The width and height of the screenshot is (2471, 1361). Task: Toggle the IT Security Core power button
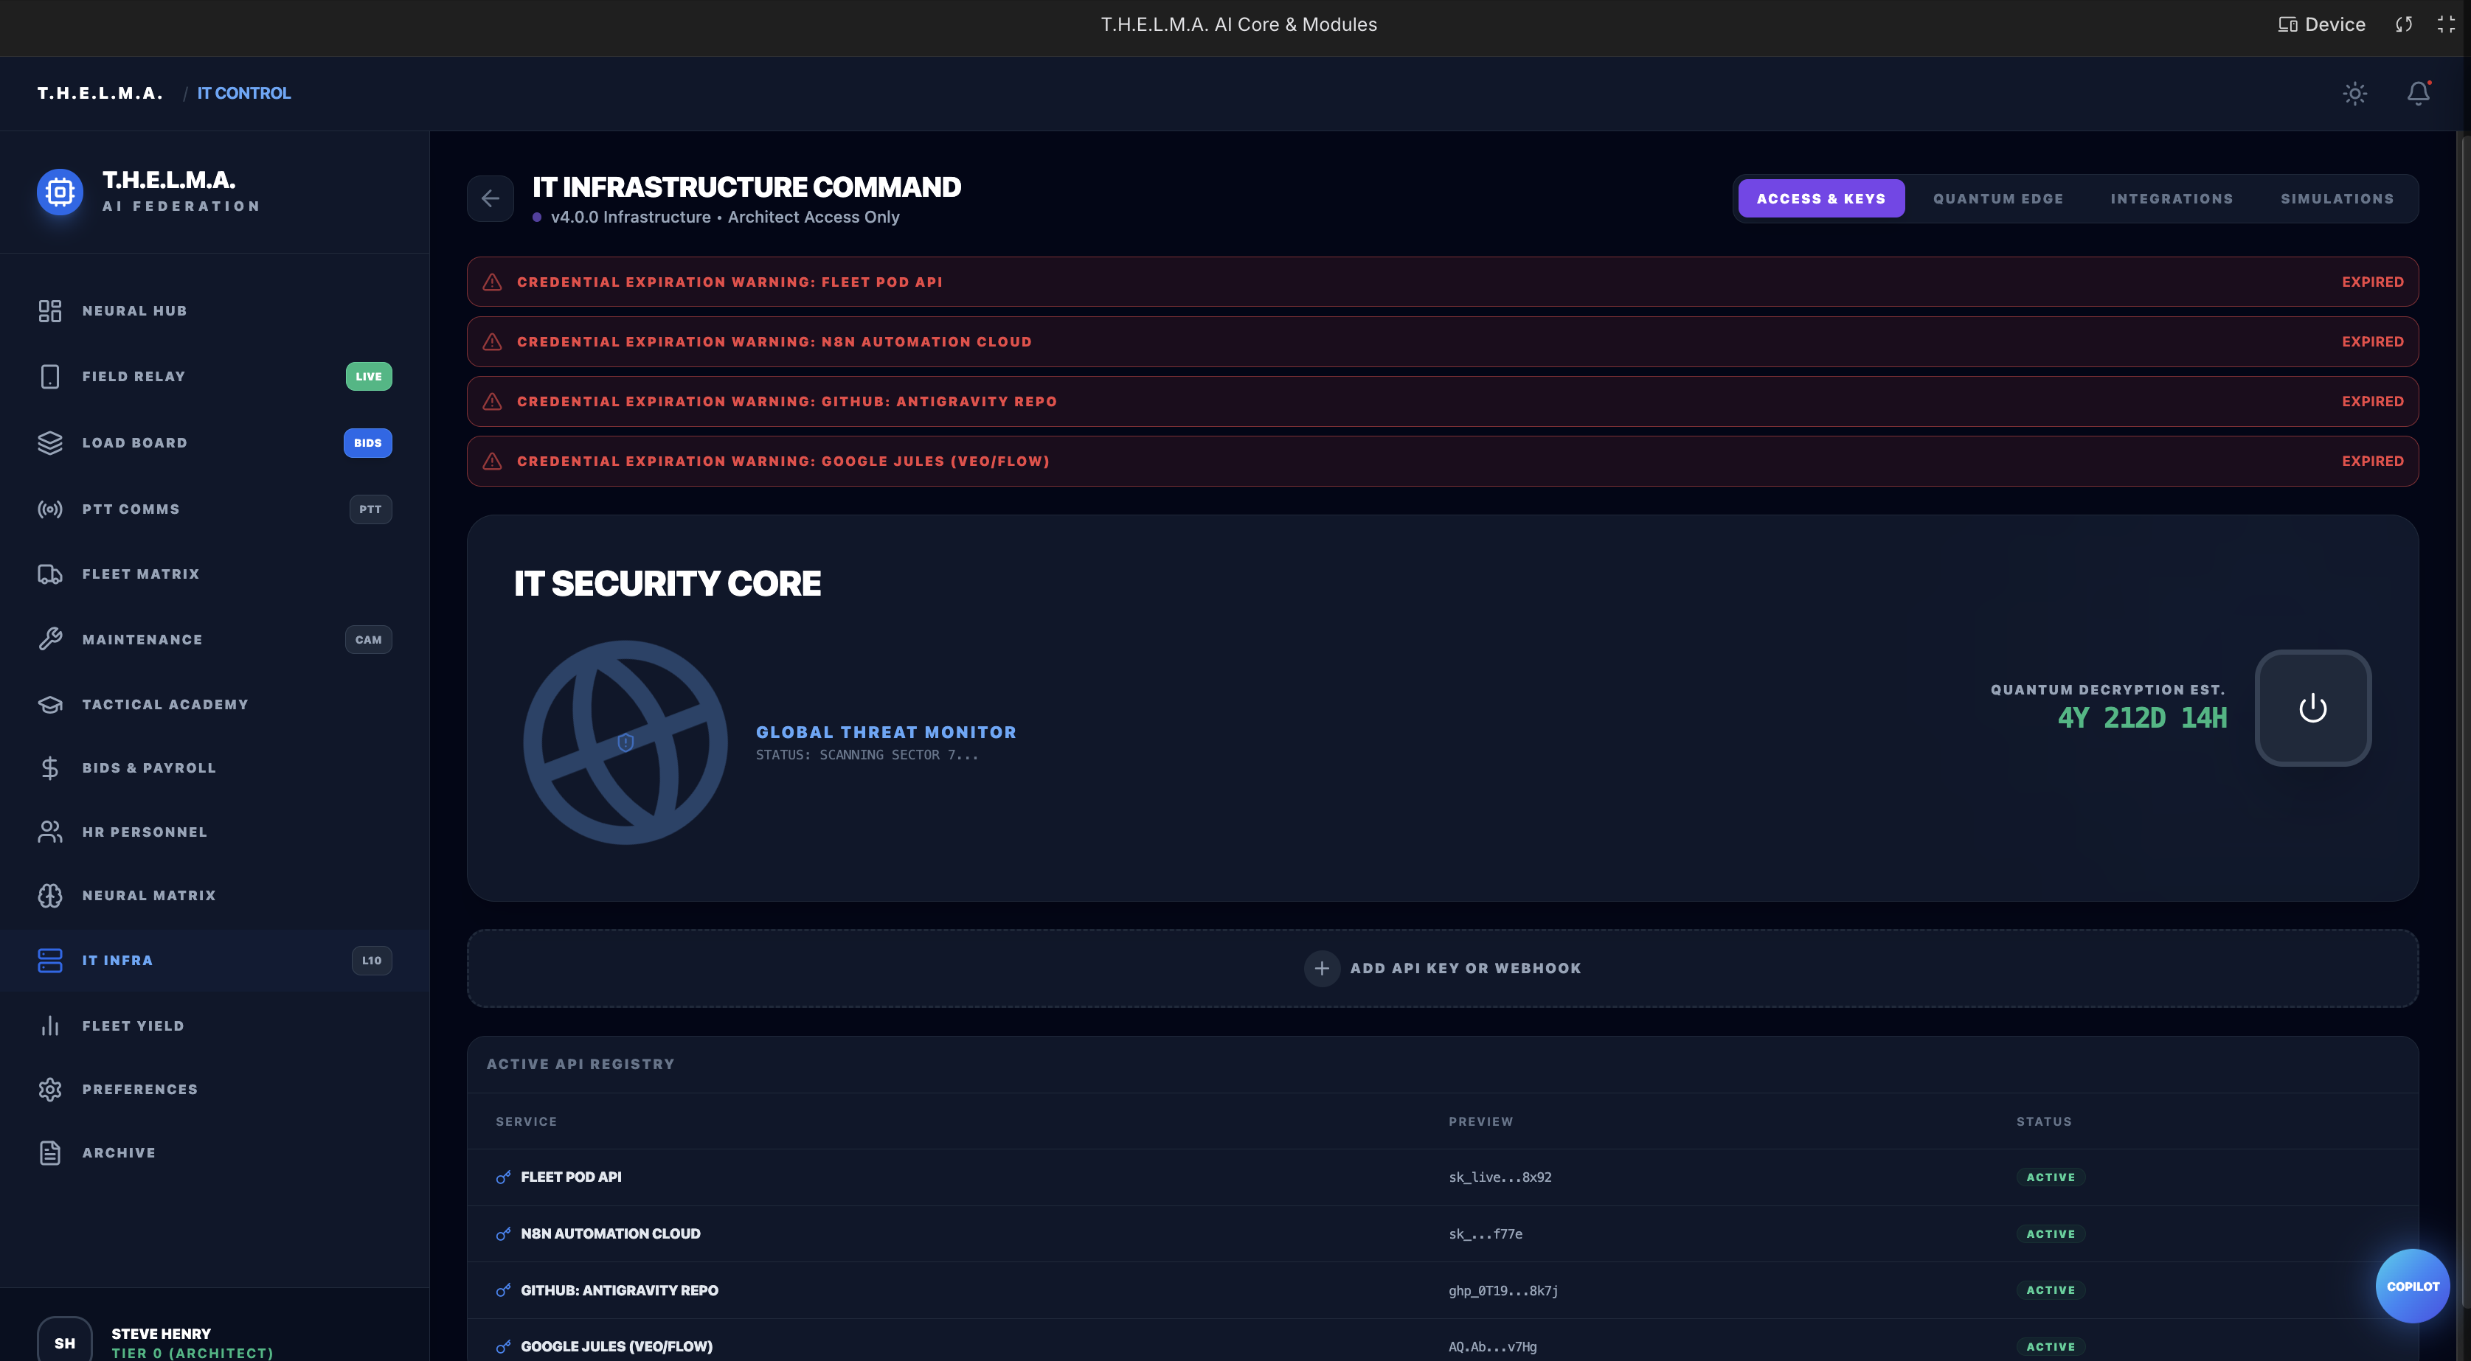pyautogui.click(x=2312, y=708)
